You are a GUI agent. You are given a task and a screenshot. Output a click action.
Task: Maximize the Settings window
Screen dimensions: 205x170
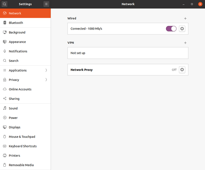192,4
